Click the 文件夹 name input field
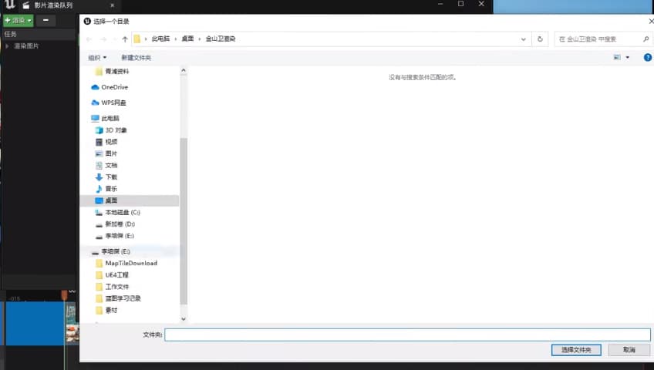This screenshot has width=654, height=370. (406, 335)
